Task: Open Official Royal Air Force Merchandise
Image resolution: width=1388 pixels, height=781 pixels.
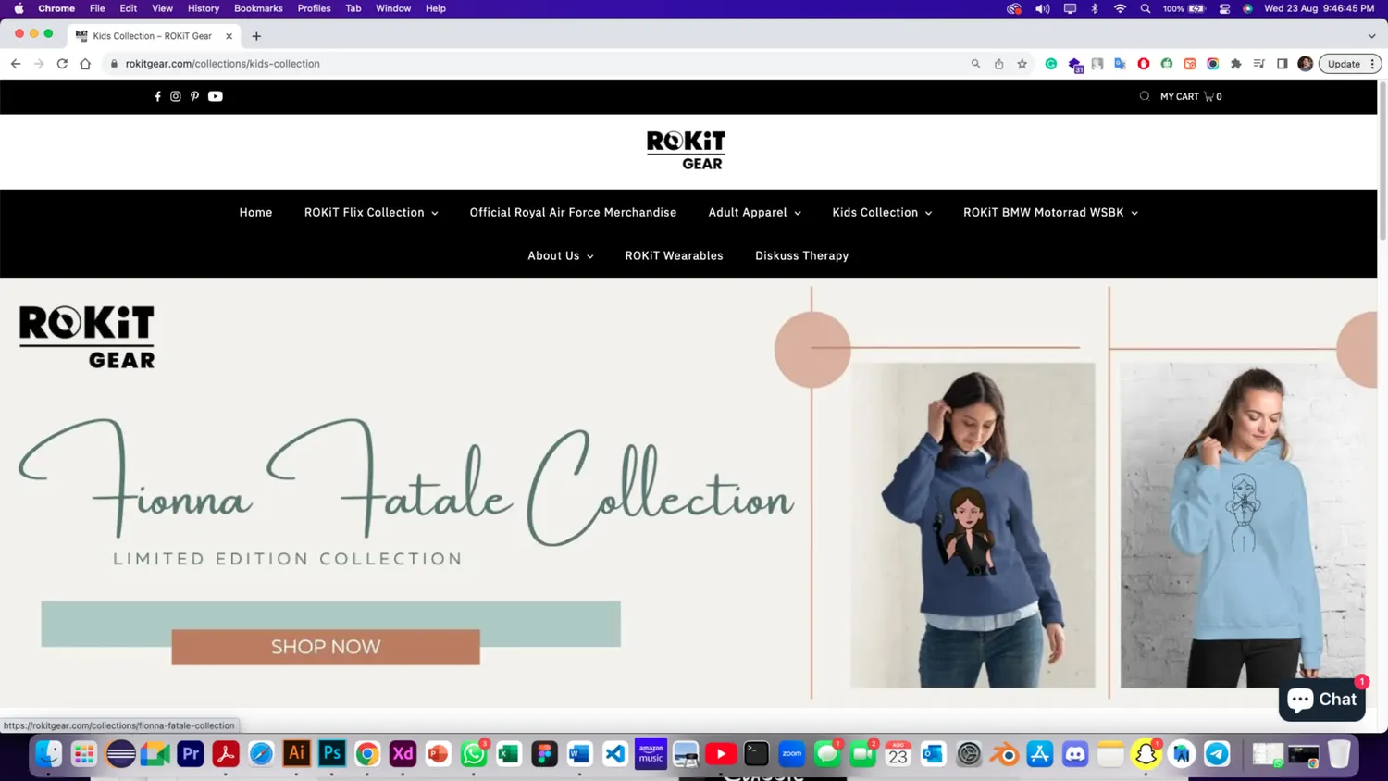Action: (573, 213)
